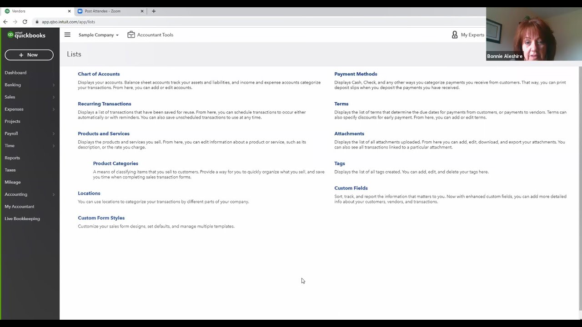Open Projects in sidebar
This screenshot has width=582, height=327.
pyautogui.click(x=12, y=121)
